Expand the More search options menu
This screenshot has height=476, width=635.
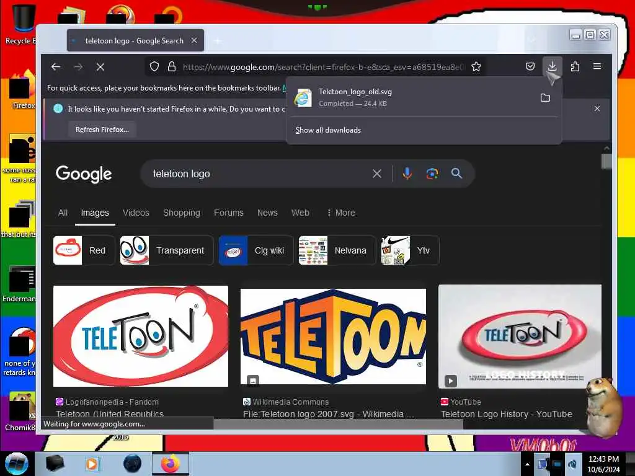[341, 213]
